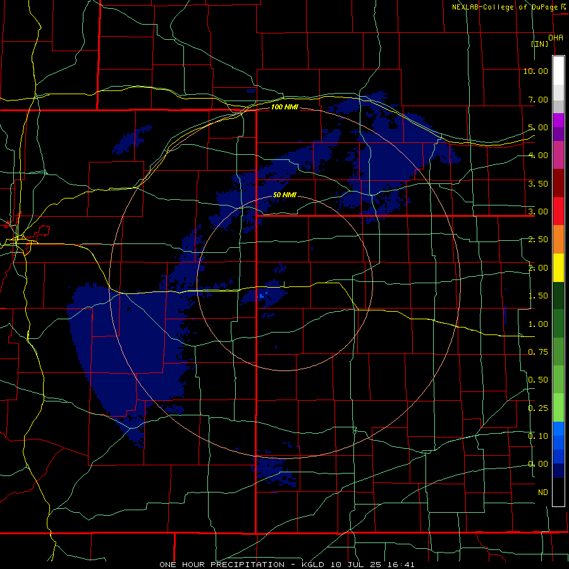Select the orange legend swatch

point(558,240)
